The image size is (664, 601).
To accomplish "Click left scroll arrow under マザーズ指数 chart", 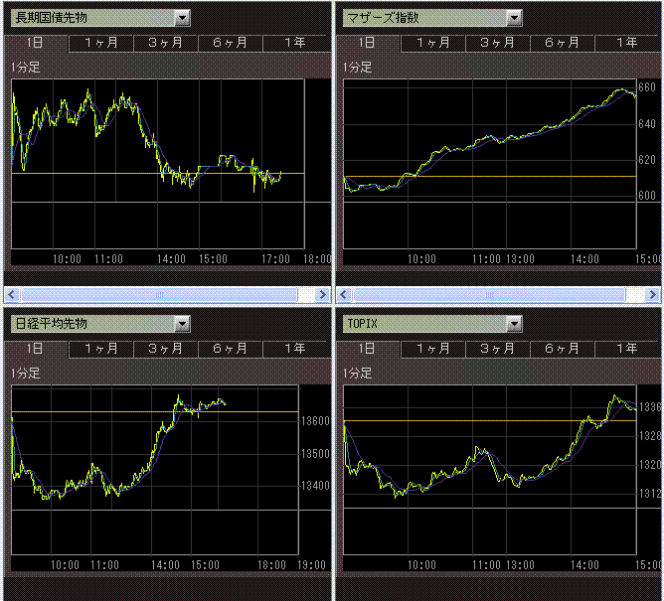I will pos(344,294).
